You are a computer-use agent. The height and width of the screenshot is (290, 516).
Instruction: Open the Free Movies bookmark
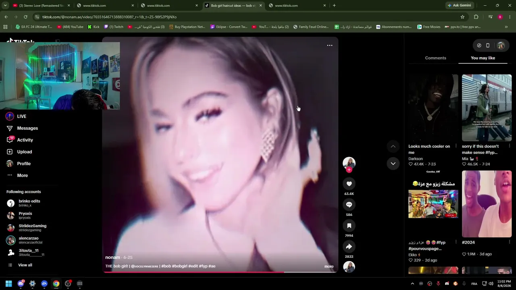[x=429, y=27]
